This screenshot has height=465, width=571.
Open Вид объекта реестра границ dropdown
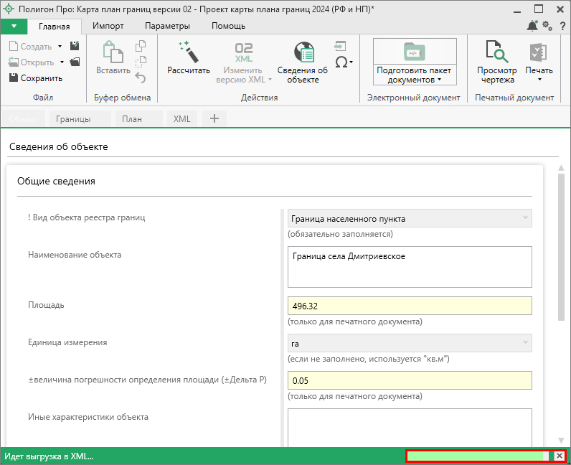tap(410, 218)
